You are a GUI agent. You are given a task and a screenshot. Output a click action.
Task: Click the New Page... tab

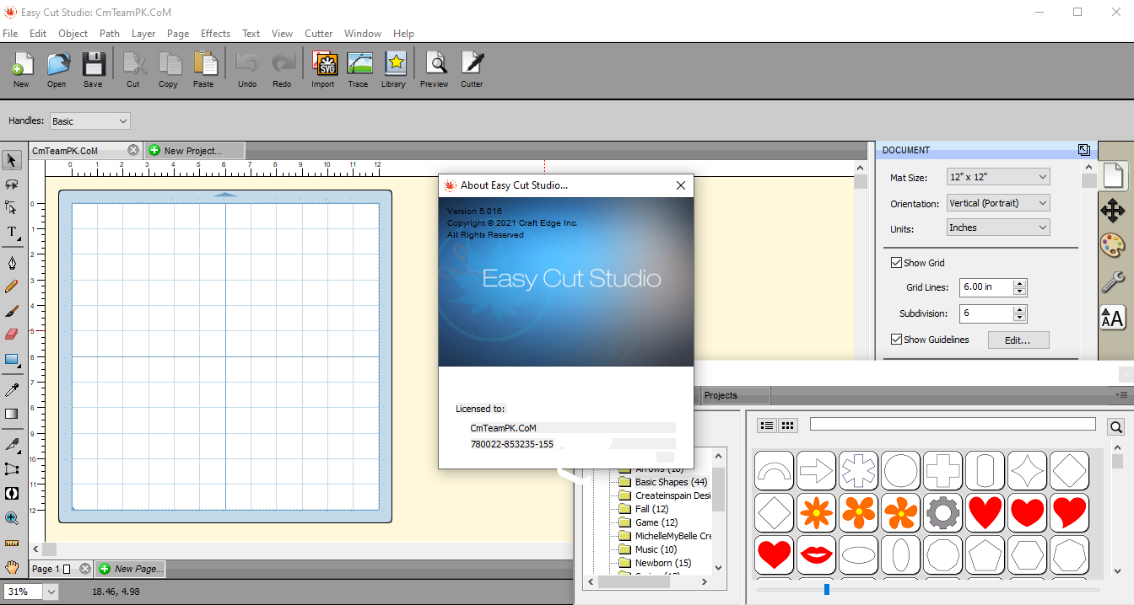[130, 569]
